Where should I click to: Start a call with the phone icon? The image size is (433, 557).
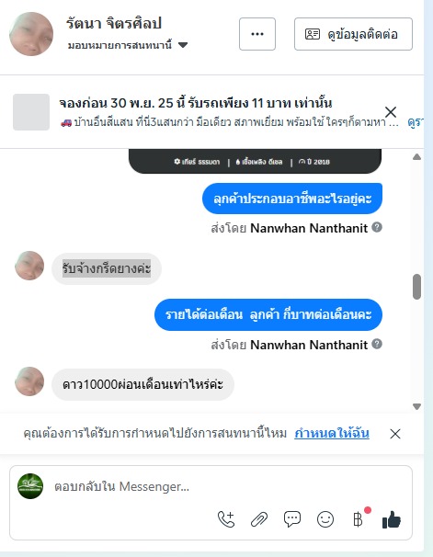226,519
